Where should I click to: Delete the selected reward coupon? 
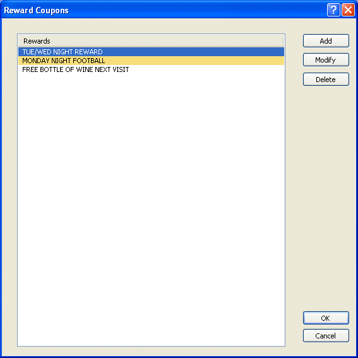(326, 80)
